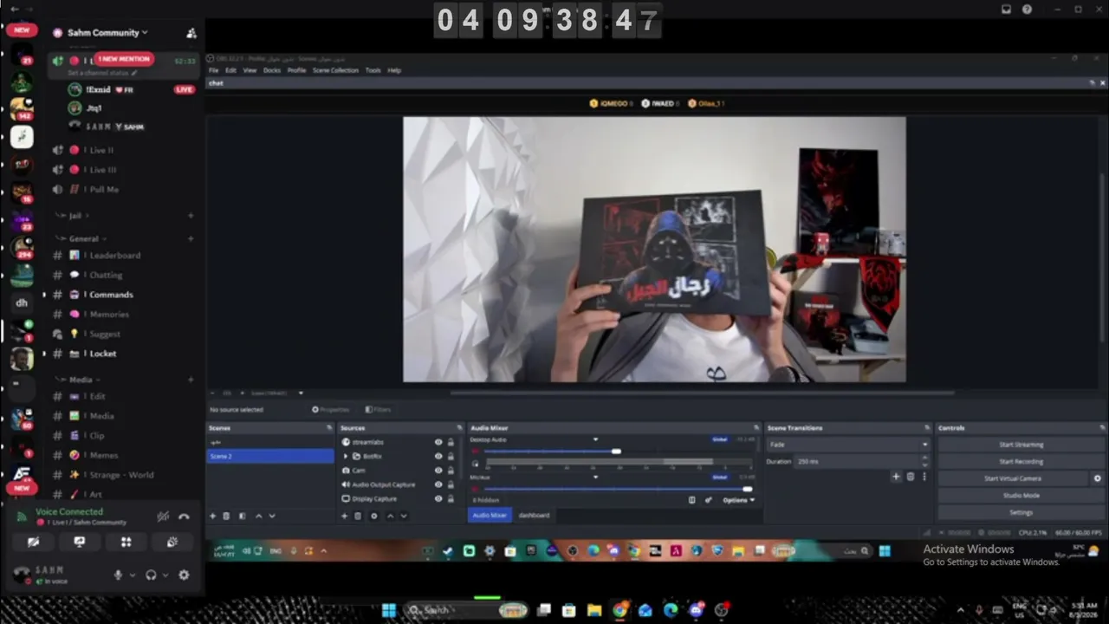This screenshot has height=624, width=1109.
Task: Click Start Recording in OBS Controls
Action: pos(1021,462)
